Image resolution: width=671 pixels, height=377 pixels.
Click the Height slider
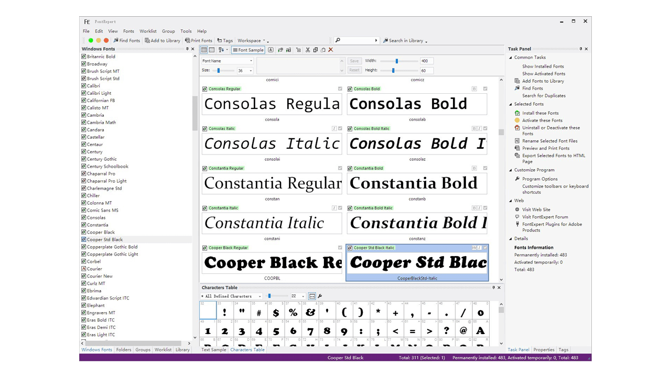[398, 71]
